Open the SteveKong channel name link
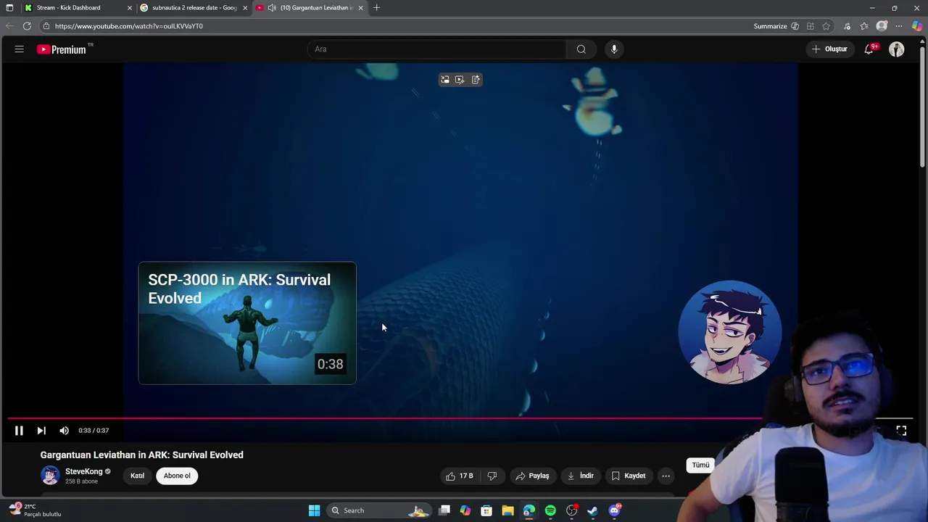The height and width of the screenshot is (522, 928). [84, 471]
